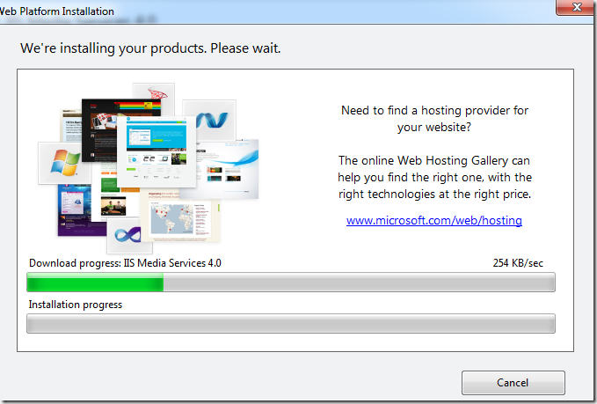Click the Windows logo tile
The image size is (597, 404).
coord(64,163)
